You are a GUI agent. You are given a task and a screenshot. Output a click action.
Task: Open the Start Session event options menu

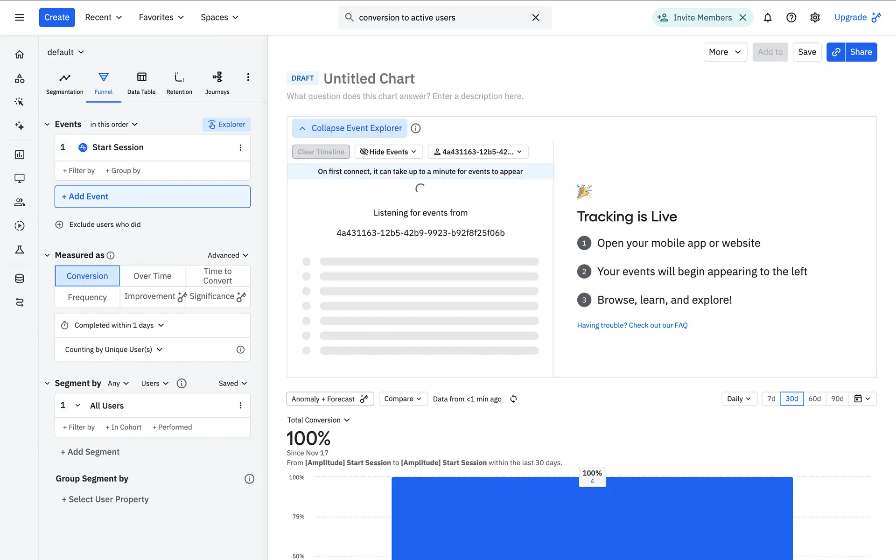240,147
